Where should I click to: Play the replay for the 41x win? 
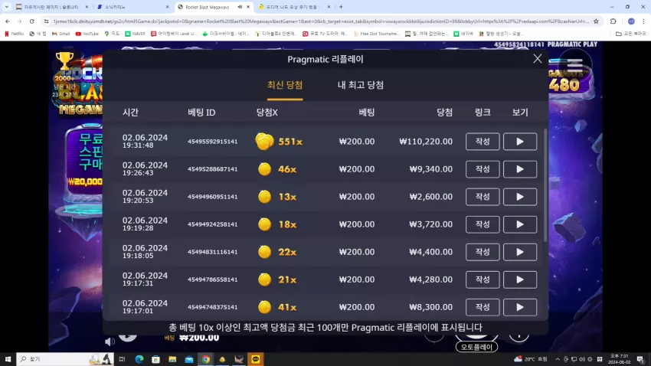tap(520, 307)
